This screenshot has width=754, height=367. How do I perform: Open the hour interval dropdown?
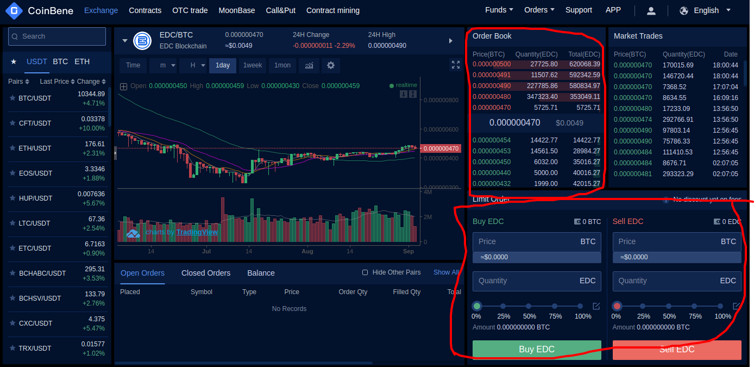[x=194, y=65]
